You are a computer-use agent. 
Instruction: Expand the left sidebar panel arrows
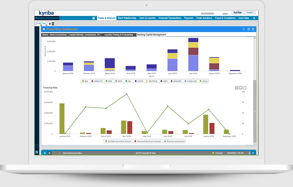37,29
